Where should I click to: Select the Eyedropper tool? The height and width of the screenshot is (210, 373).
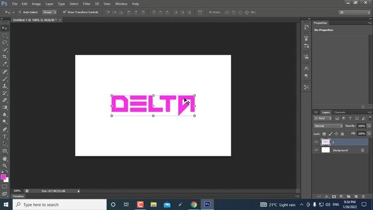pos(5,64)
